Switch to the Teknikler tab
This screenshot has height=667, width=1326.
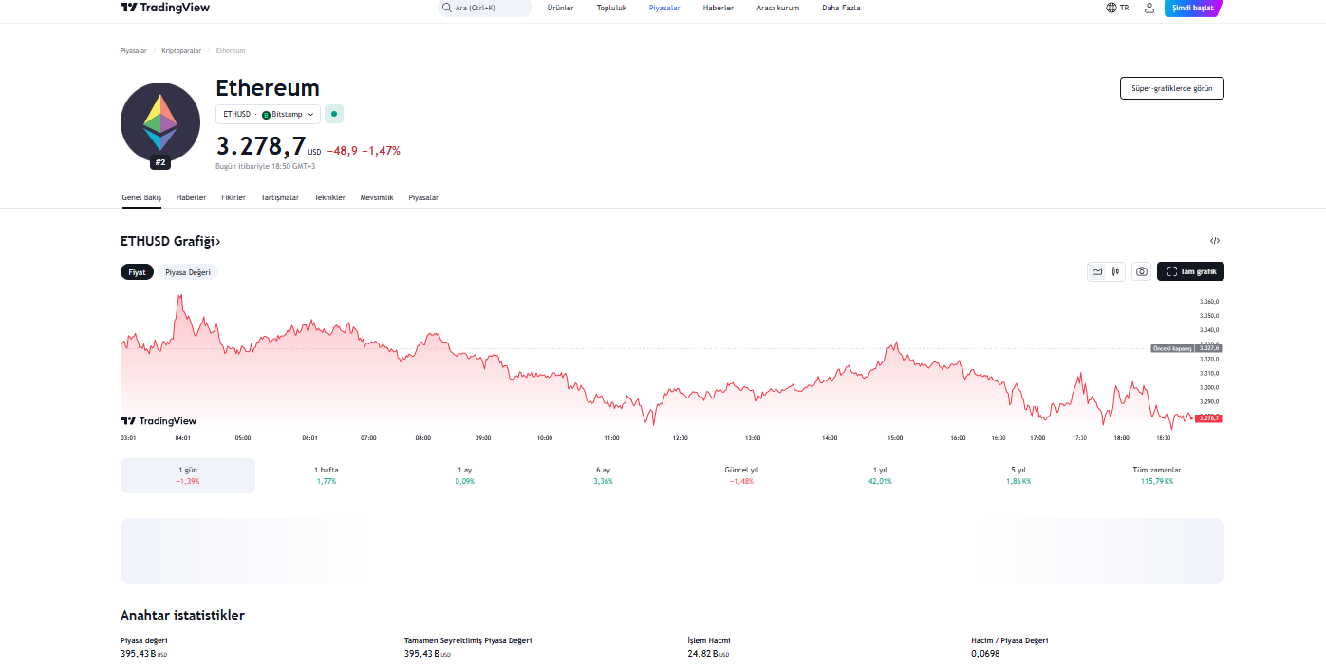point(329,197)
